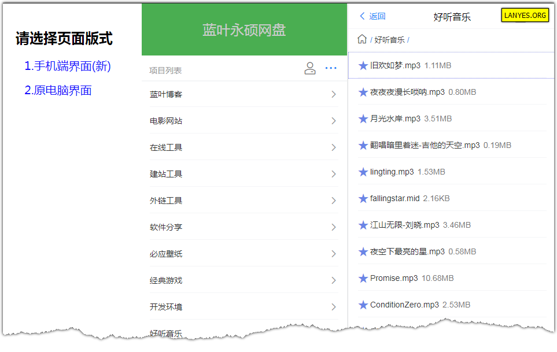Click star icon beside 月光水岸.mp3
This screenshot has height=352, width=557.
363,119
